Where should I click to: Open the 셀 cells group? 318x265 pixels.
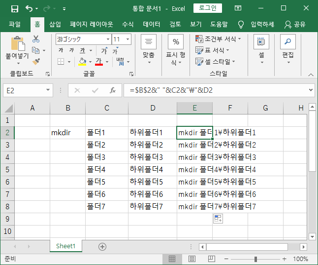click(x=261, y=49)
